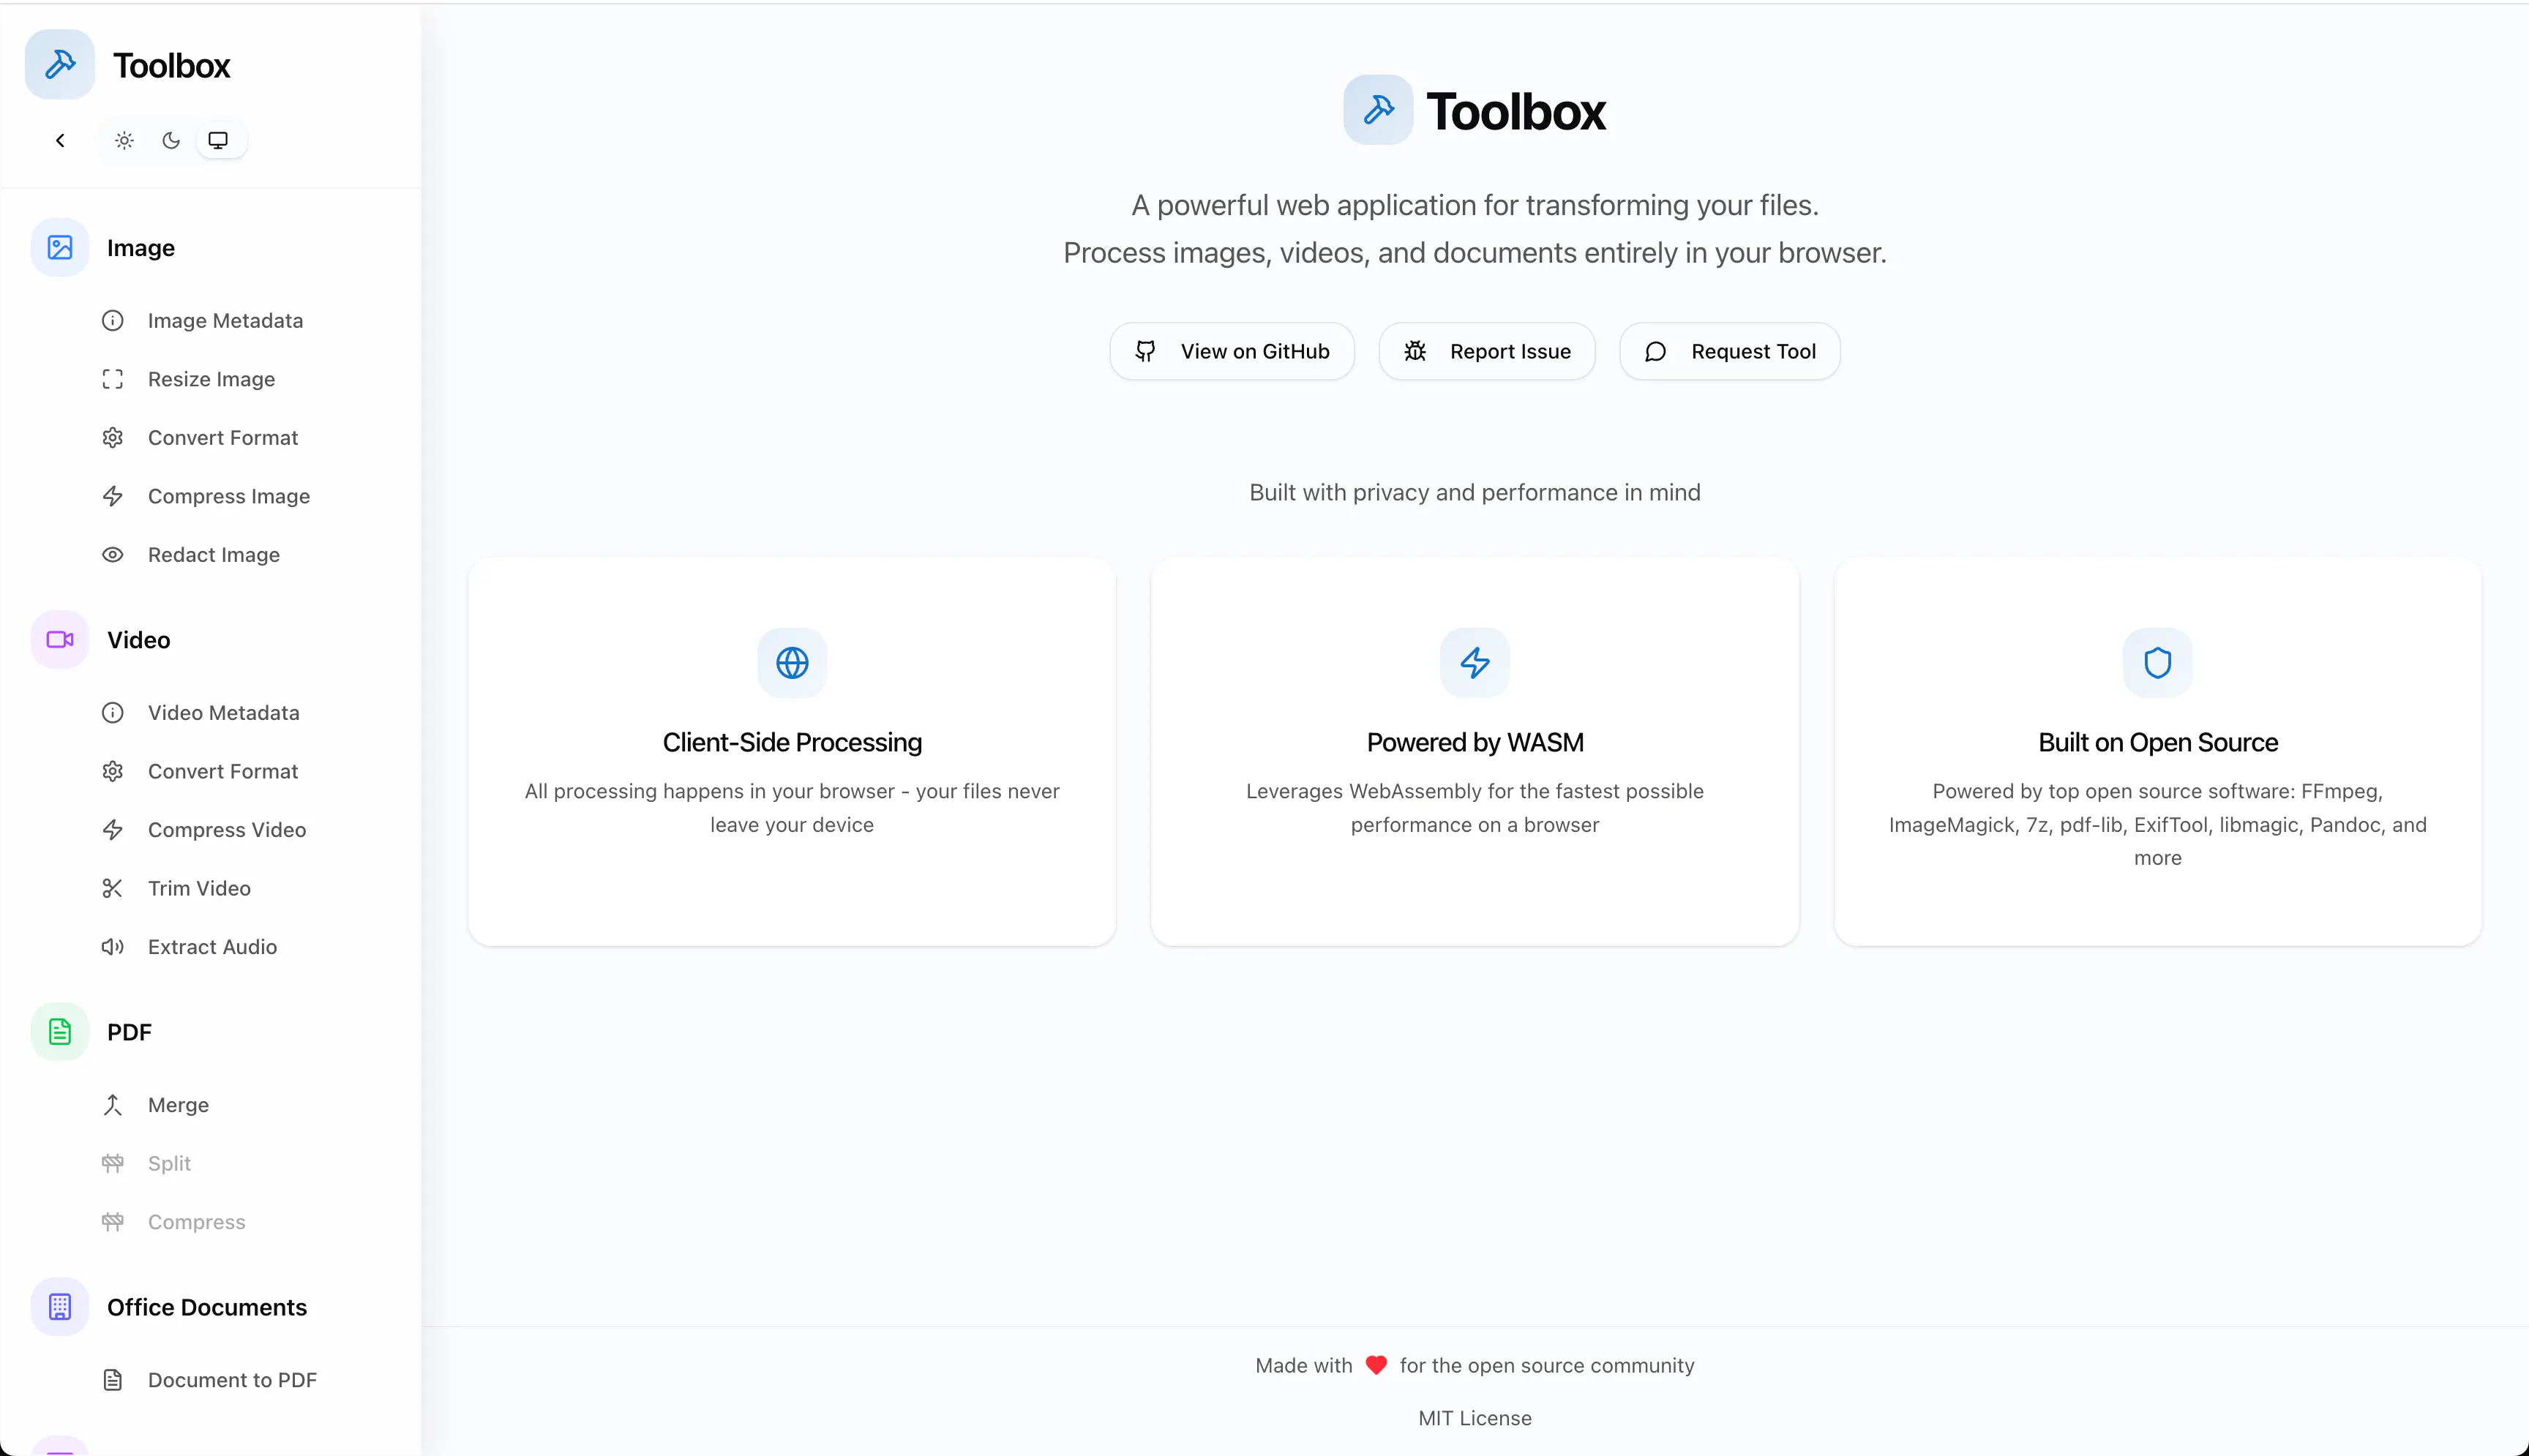Open Trim Video tool

199,888
